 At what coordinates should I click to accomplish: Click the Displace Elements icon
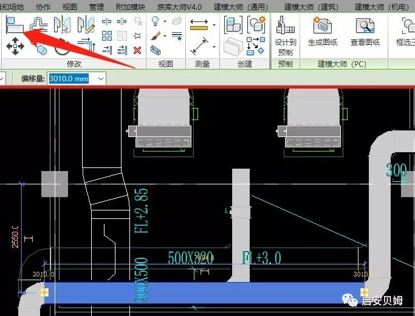click(x=177, y=21)
